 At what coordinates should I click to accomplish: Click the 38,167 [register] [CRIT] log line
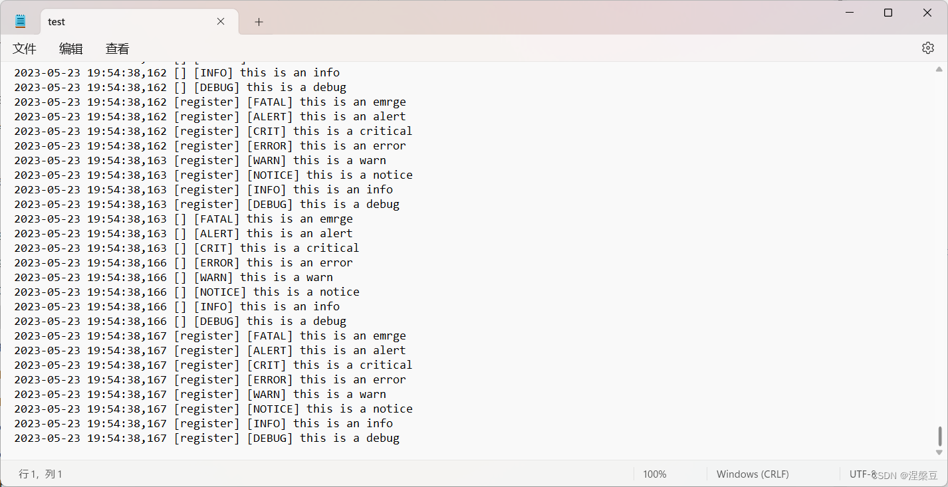pos(213,365)
